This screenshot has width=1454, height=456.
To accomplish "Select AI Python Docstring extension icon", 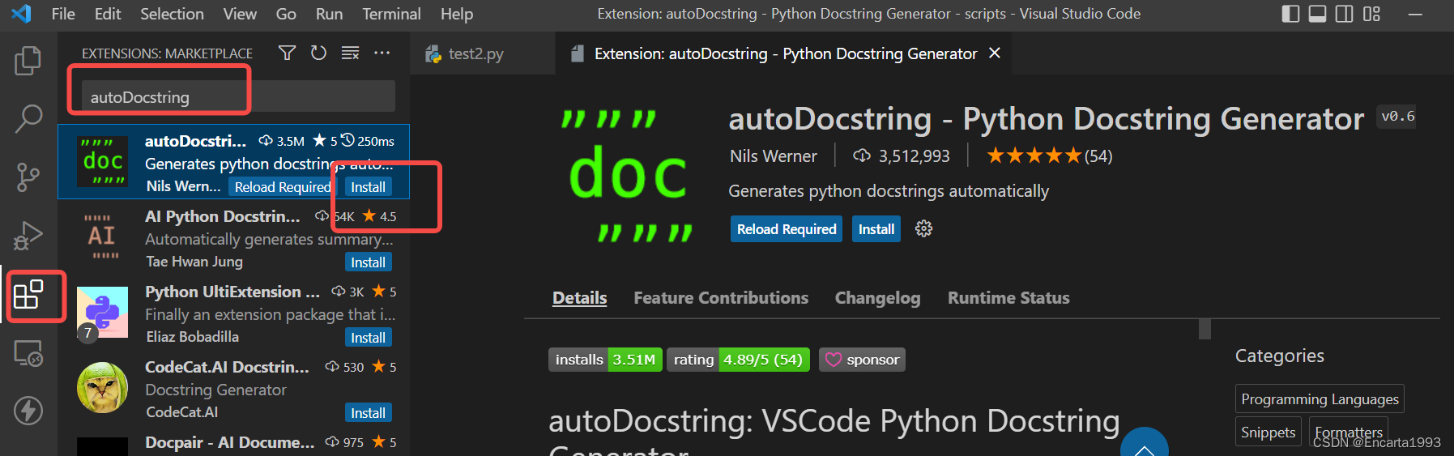I will (x=102, y=237).
